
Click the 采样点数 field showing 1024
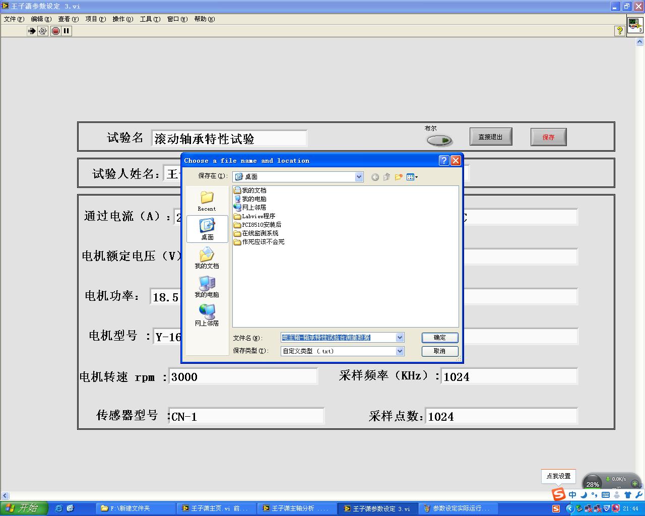501,416
